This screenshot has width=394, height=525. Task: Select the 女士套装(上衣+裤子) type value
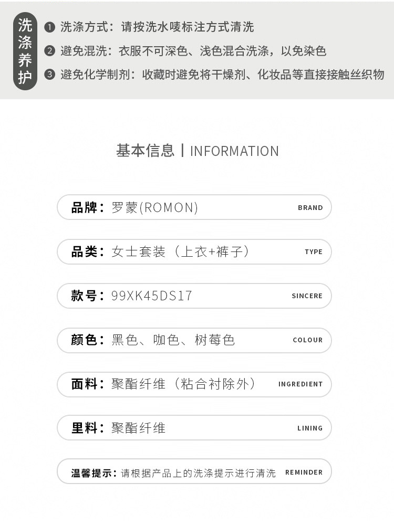click(x=181, y=251)
